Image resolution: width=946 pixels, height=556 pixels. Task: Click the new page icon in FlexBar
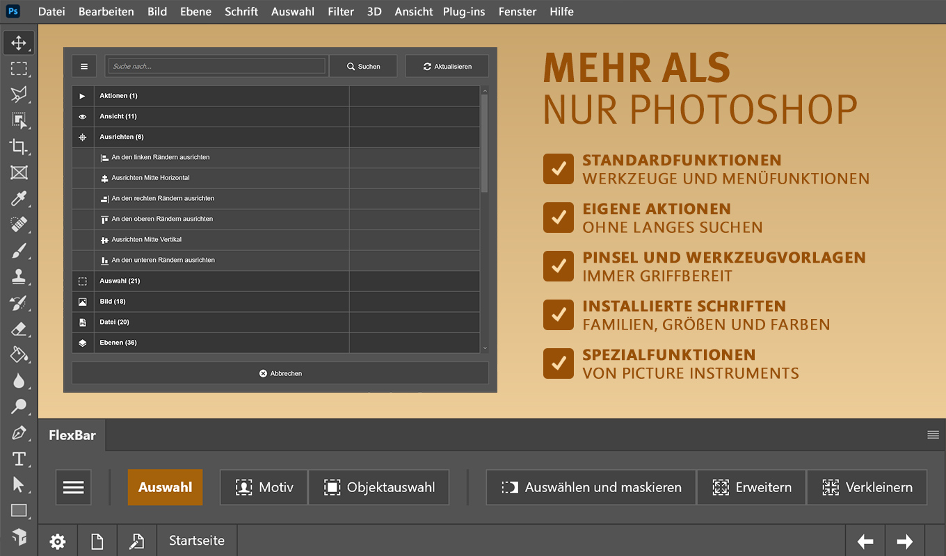click(x=97, y=541)
